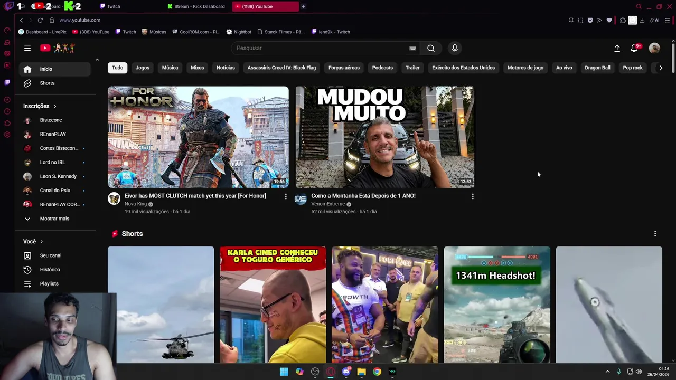Expand the Você section arrow
Image resolution: width=676 pixels, height=380 pixels.
coord(41,242)
